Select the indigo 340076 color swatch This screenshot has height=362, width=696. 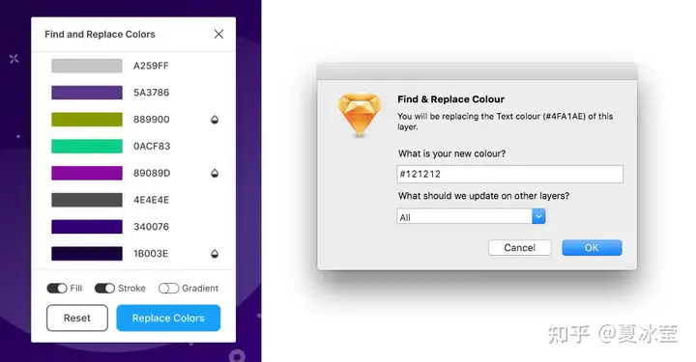pyautogui.click(x=87, y=227)
